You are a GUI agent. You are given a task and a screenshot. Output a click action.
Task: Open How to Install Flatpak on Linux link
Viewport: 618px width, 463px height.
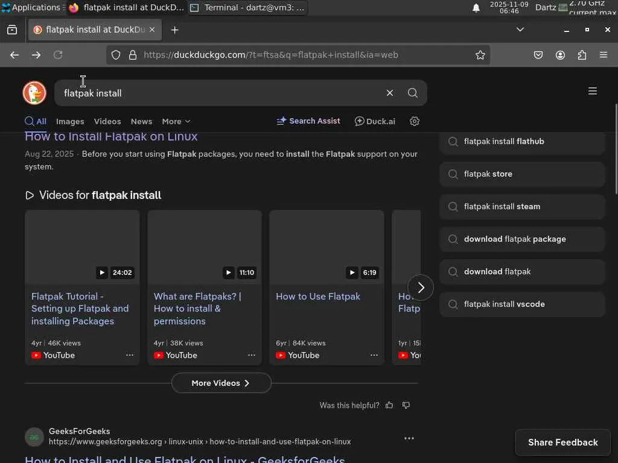click(x=111, y=137)
